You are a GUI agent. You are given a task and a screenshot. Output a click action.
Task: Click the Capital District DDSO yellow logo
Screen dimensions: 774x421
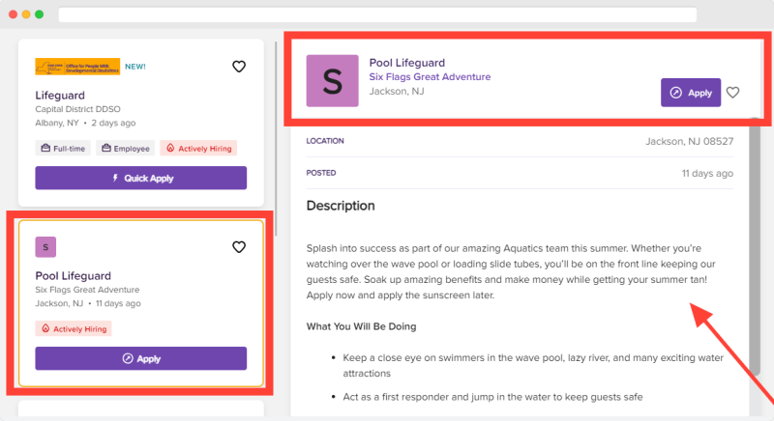(x=77, y=67)
